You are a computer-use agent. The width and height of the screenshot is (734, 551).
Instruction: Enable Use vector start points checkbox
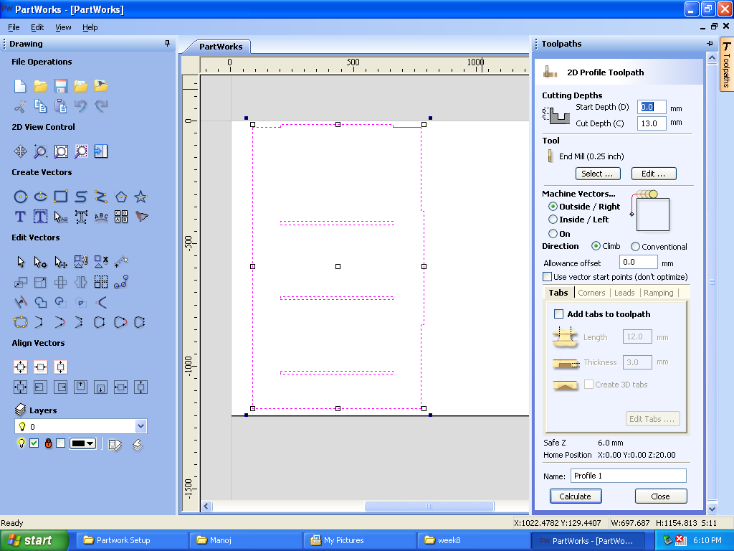tap(547, 277)
